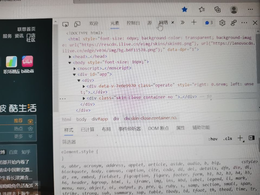Open the 事件侦听器 tab
Screen dimensions: 260x195
click(129, 129)
